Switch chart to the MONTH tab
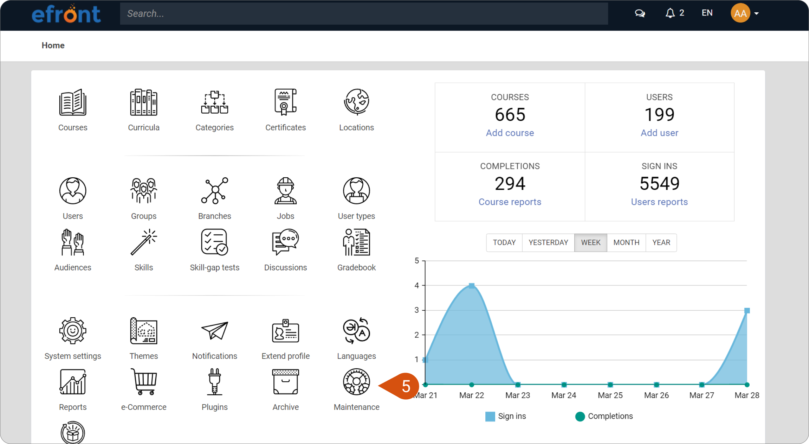 coord(626,242)
